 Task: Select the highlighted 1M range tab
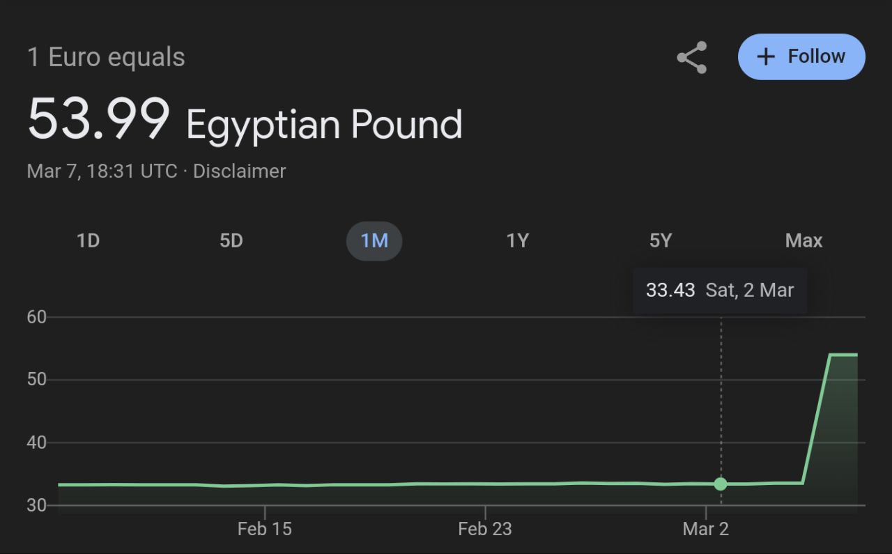[x=374, y=241]
